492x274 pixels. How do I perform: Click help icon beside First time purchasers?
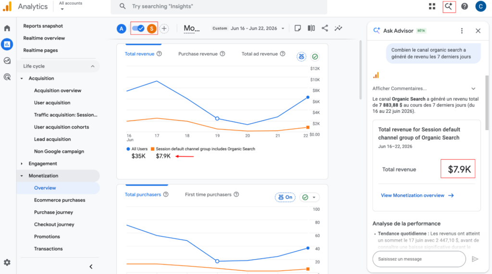click(x=236, y=194)
